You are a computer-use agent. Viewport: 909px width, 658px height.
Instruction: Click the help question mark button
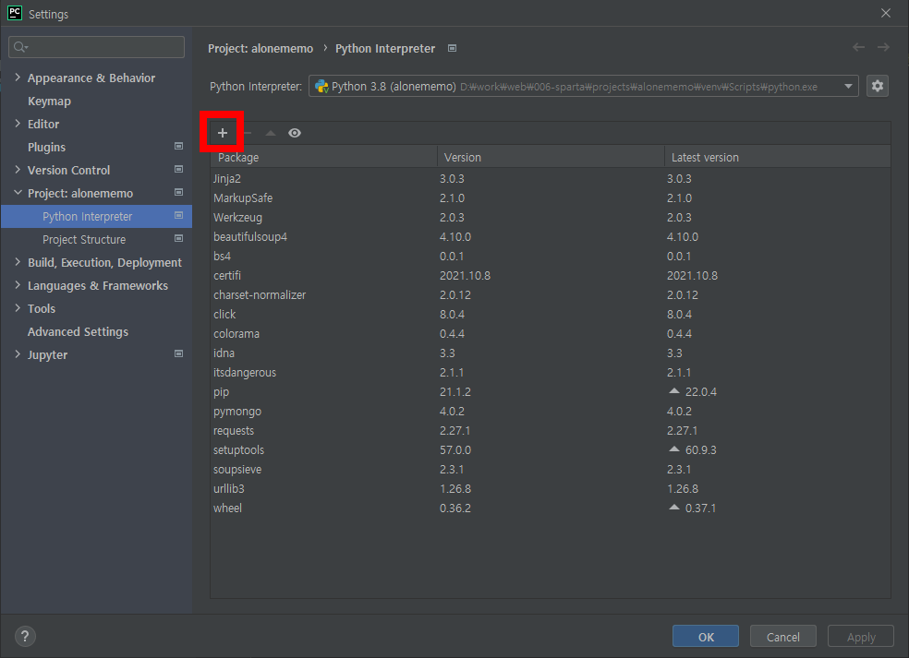(x=25, y=637)
